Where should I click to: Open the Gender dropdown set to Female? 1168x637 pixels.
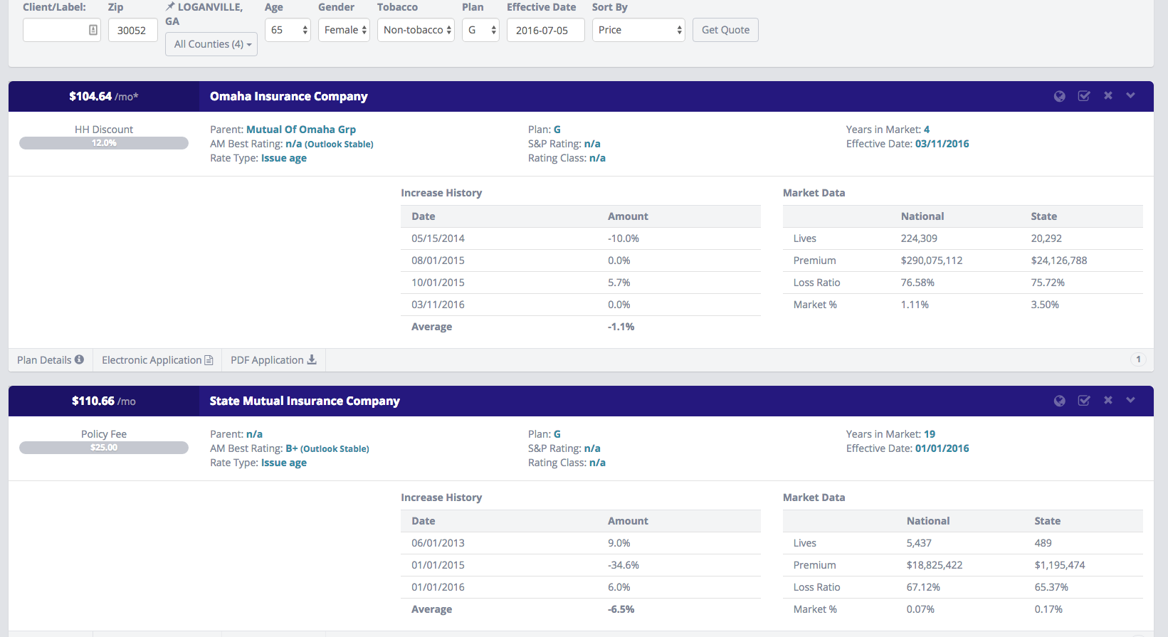point(344,30)
